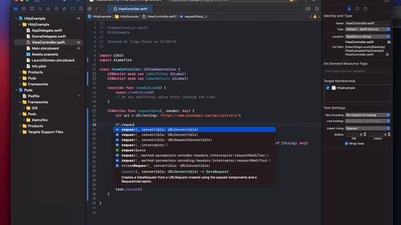Open AppDelegate.swift in navigator
The height and width of the screenshot is (225, 401).
[x=47, y=31]
